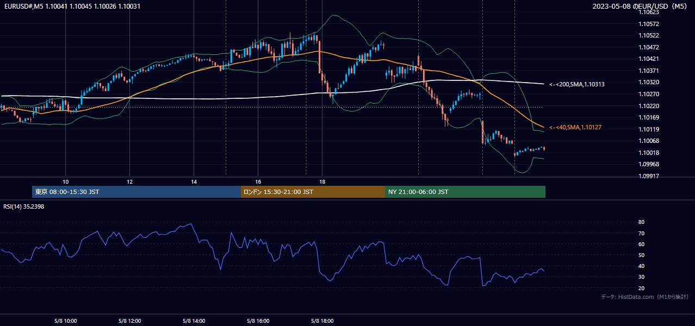Screen dimensions: 695x326
Task: Select the ロンドン 15:30-21:00 JST session bar
Action: (313, 192)
